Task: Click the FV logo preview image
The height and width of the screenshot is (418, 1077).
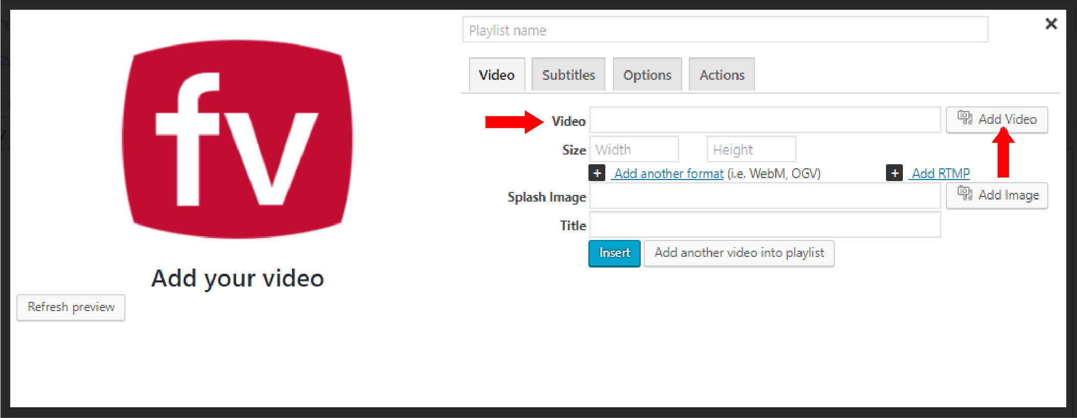Action: coord(237,139)
